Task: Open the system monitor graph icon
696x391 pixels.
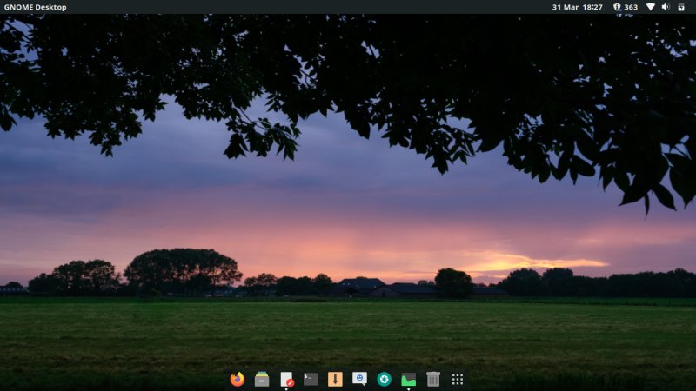Action: pyautogui.click(x=408, y=379)
